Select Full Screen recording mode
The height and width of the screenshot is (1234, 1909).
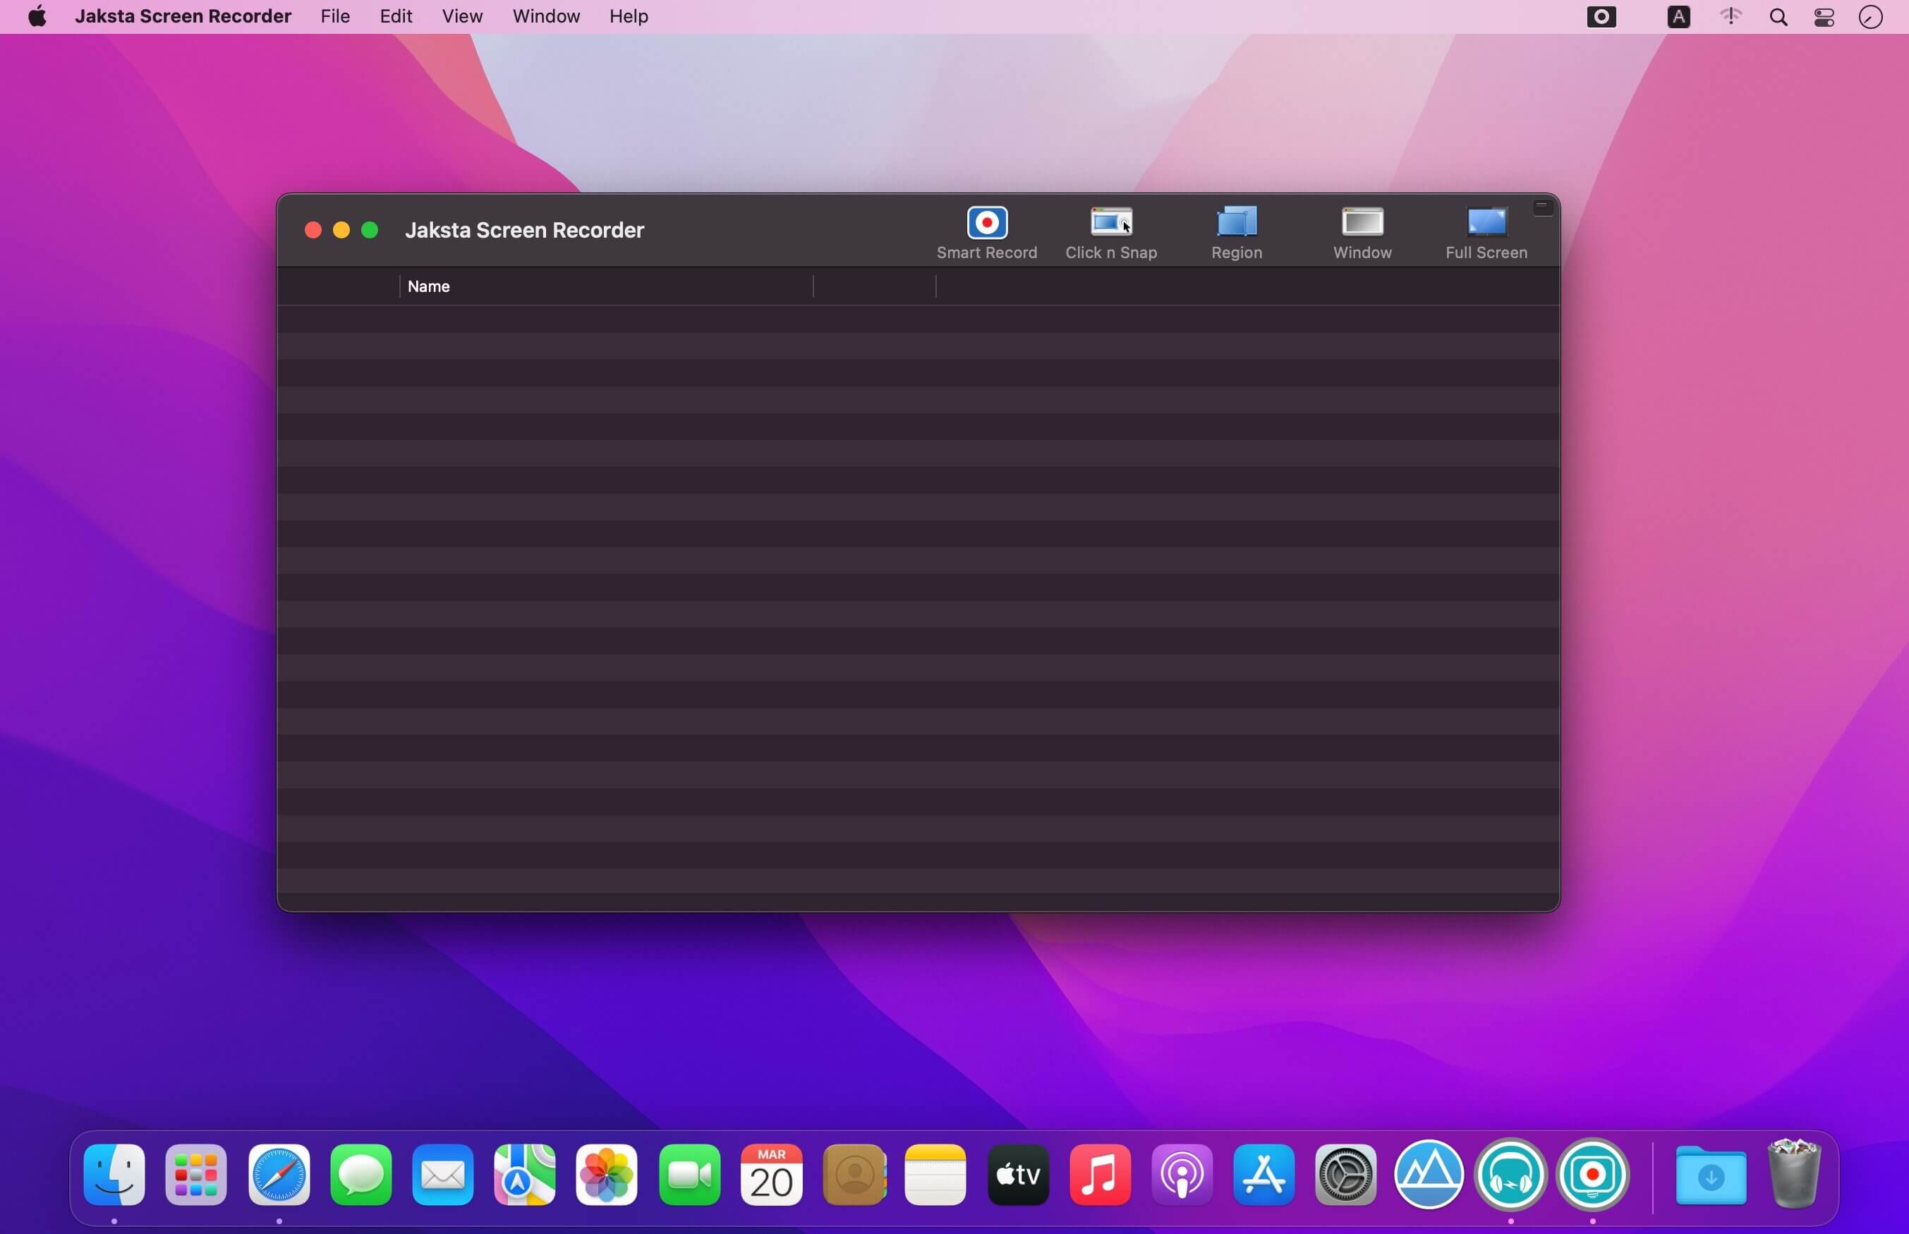(x=1486, y=233)
